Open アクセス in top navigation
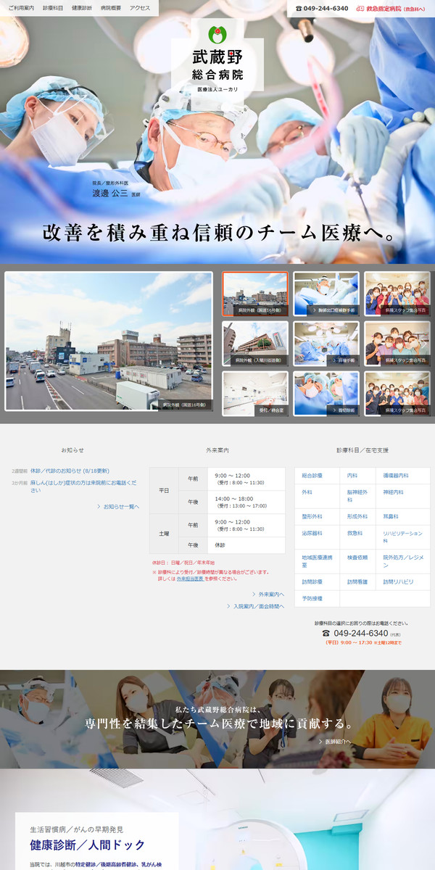The height and width of the screenshot is (870, 435). tap(140, 8)
